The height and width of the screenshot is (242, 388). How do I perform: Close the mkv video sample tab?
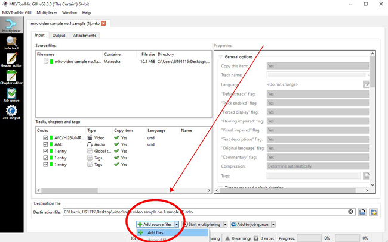(x=103, y=23)
